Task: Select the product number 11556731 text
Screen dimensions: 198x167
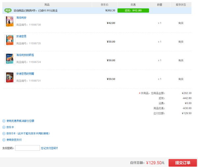Action: [35, 81]
